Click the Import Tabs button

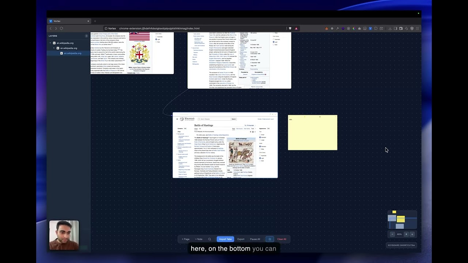pyautogui.click(x=225, y=239)
